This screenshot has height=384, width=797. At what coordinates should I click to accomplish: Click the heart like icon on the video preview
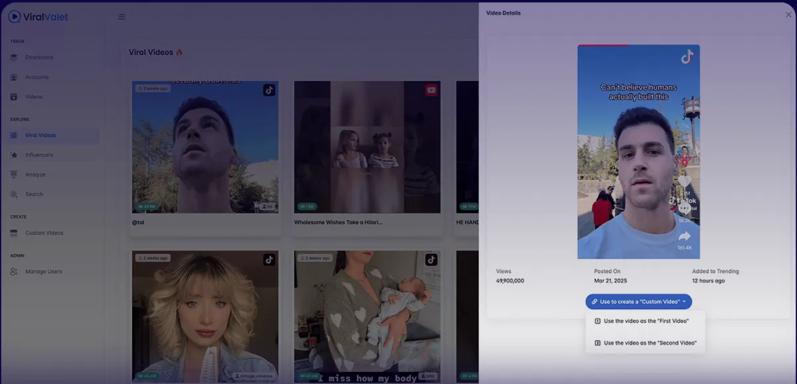[685, 181]
